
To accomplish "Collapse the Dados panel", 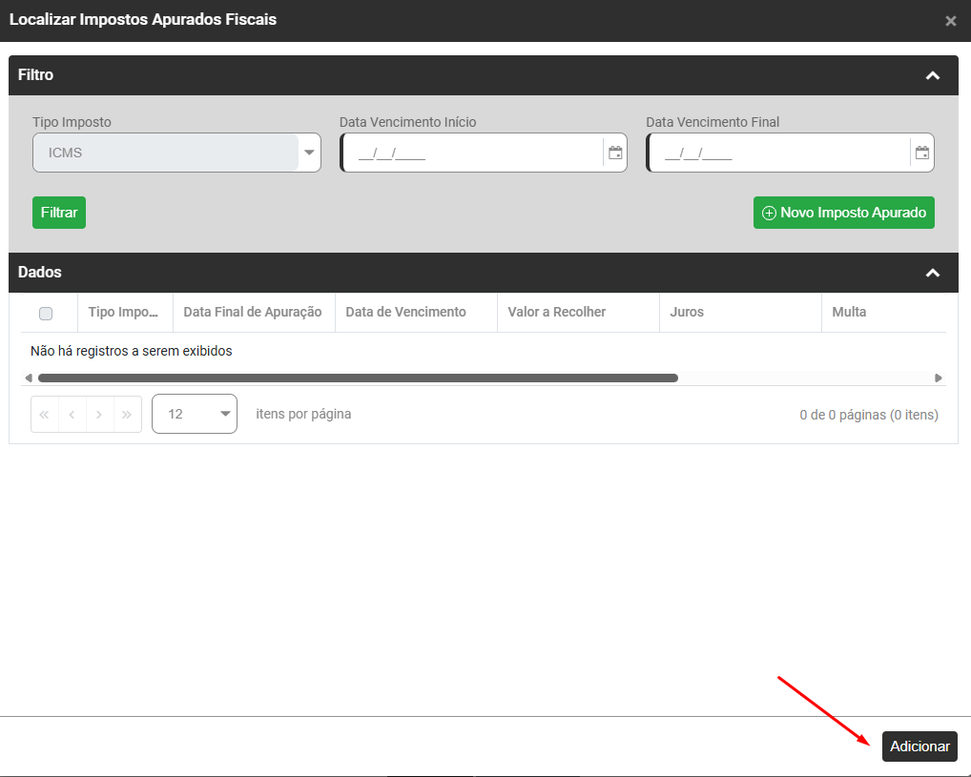I will 933,273.
